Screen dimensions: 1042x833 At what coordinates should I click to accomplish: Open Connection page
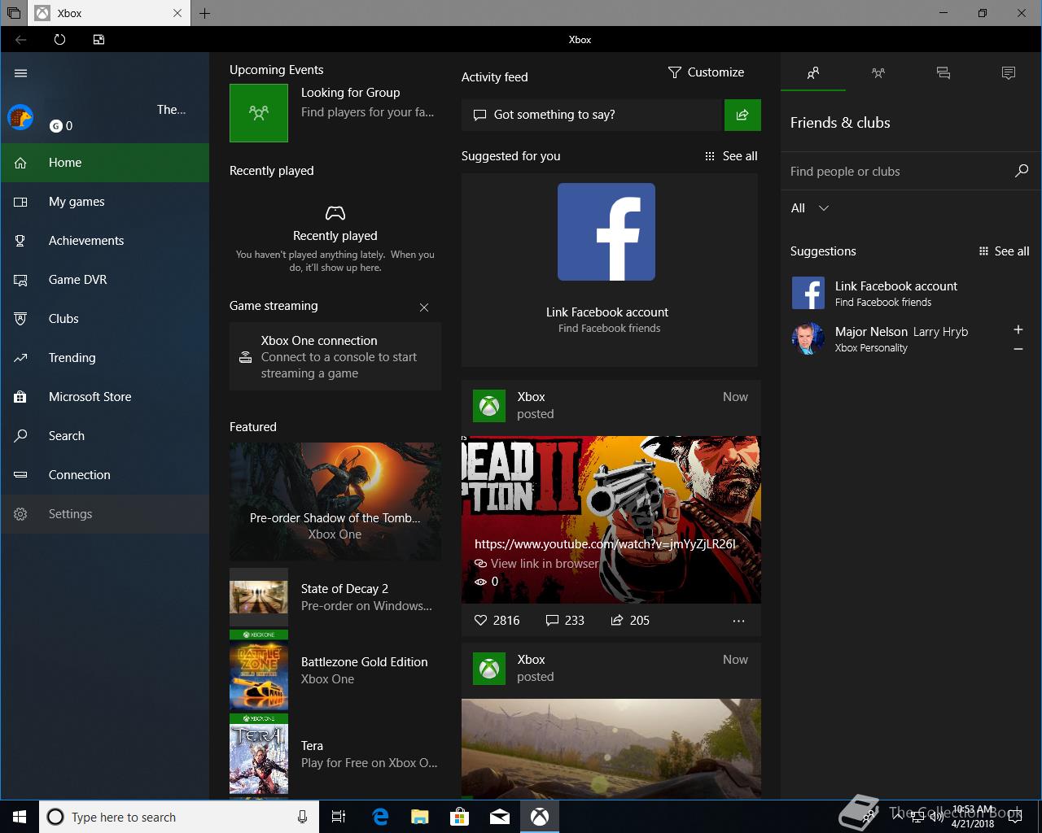click(x=104, y=475)
